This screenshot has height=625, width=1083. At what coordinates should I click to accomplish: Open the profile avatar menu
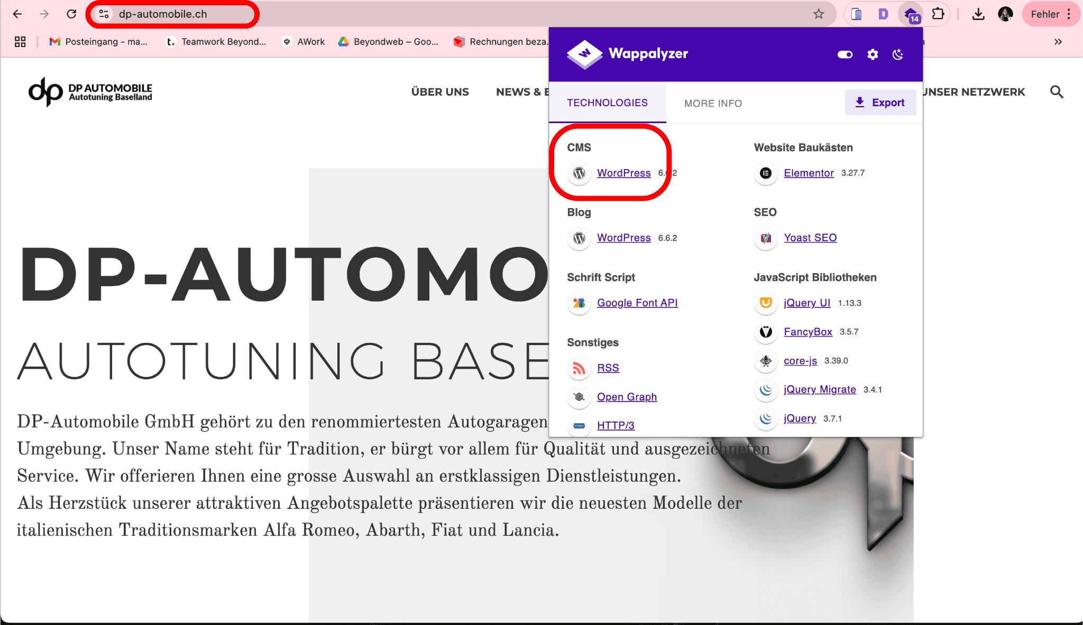point(1005,14)
